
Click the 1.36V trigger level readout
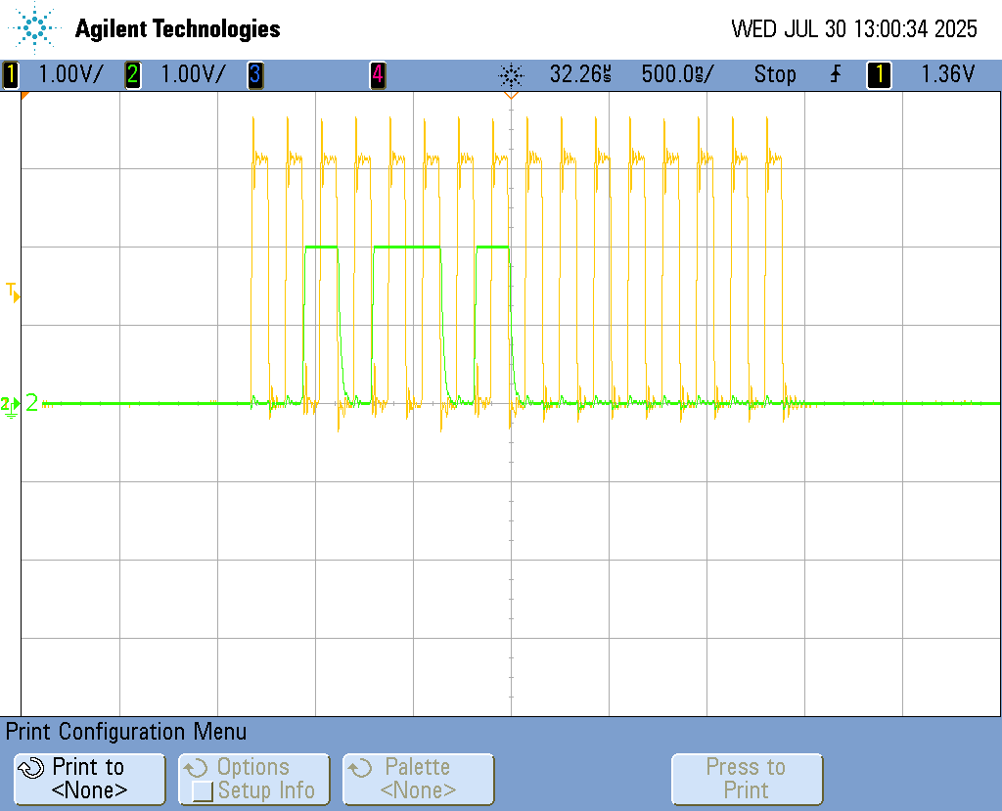click(947, 74)
